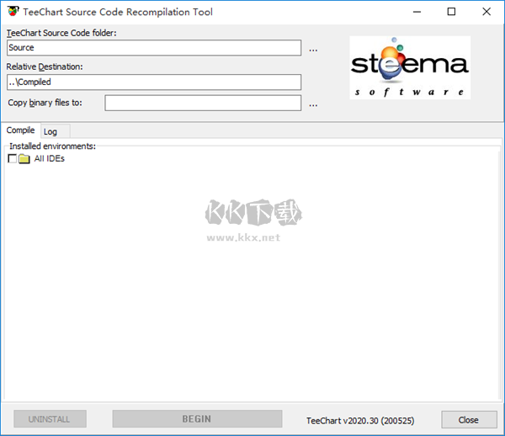Viewport: 505px width, 436px height.
Task: Click the All IDEs tree label
Action: (50, 158)
